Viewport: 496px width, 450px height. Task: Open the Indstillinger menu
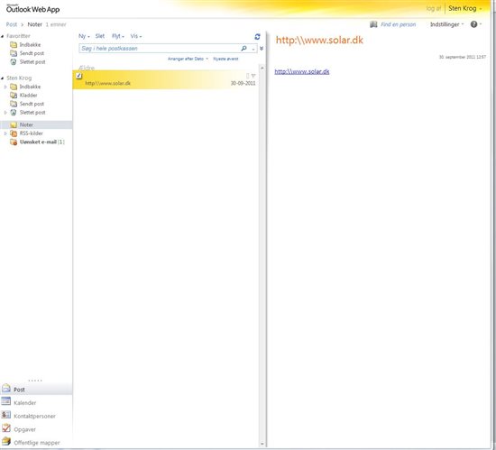click(x=446, y=24)
